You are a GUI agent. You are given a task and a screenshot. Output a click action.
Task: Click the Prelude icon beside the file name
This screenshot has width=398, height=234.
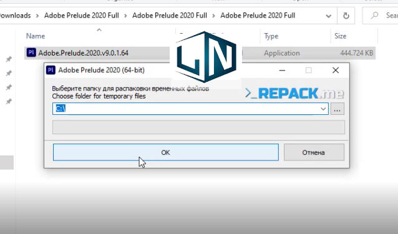(x=31, y=52)
